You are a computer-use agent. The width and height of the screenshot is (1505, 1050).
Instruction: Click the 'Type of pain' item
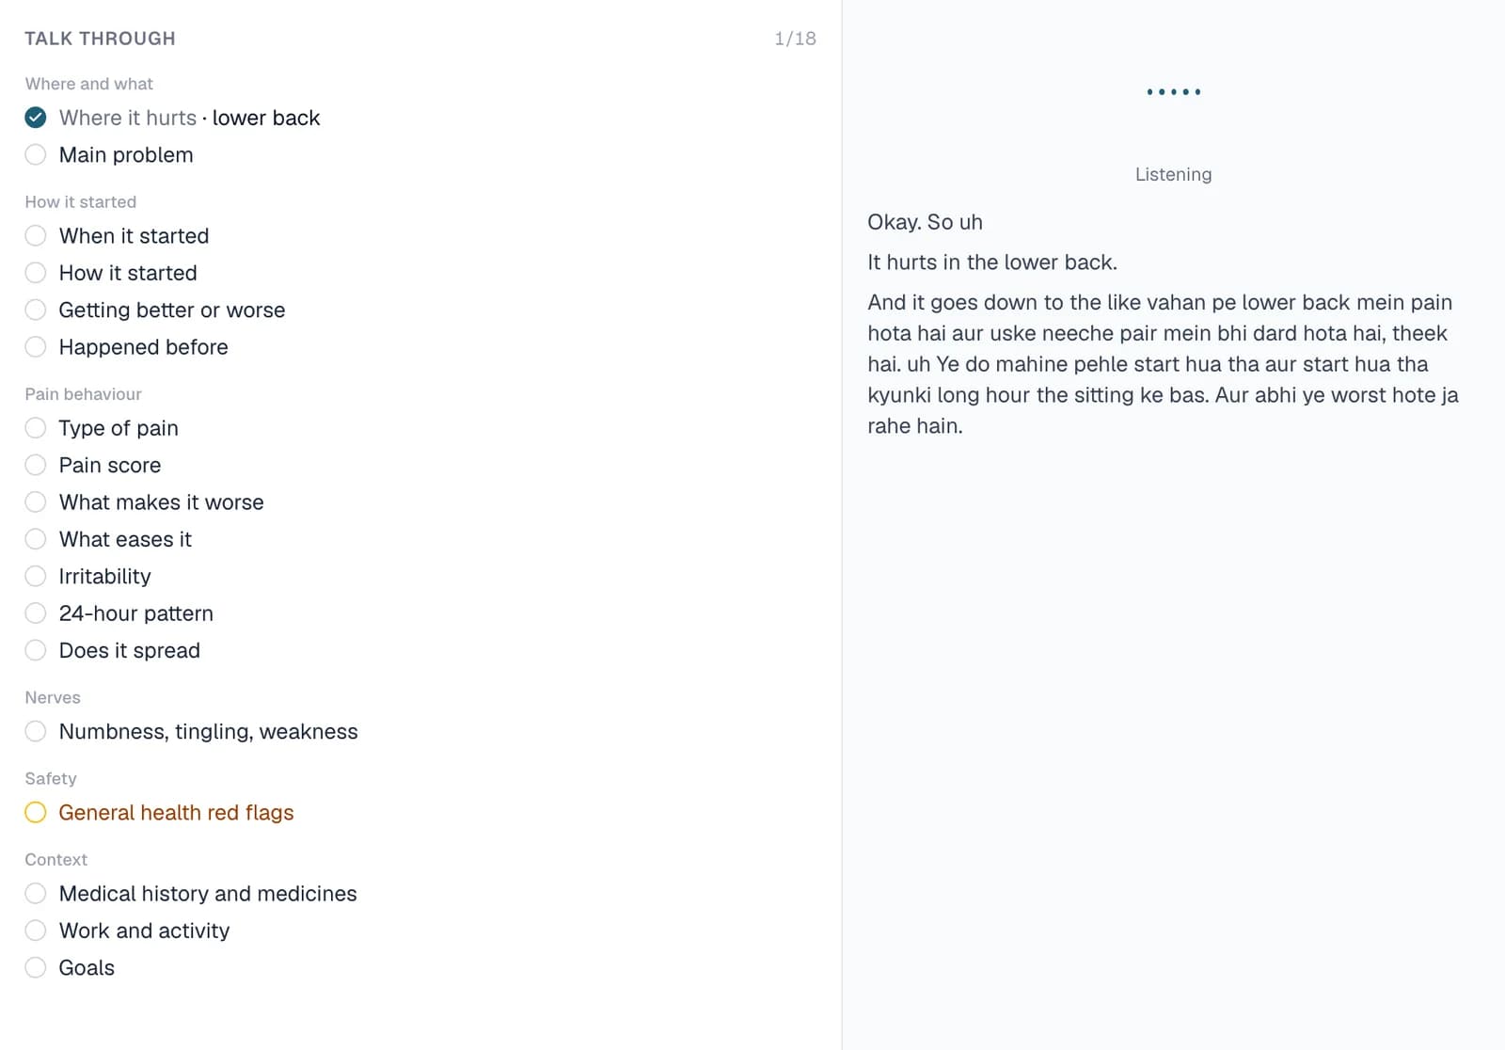(x=119, y=428)
